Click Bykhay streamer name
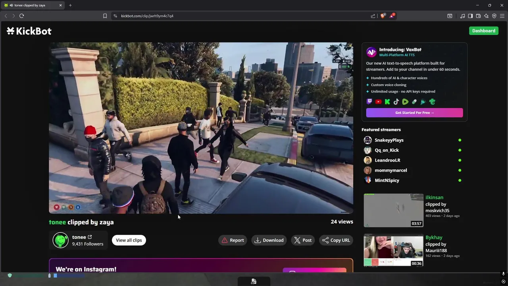 click(434, 238)
